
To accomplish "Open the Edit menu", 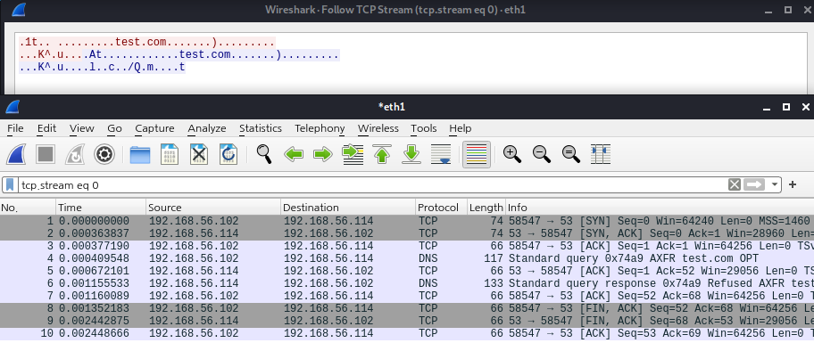I will (x=46, y=128).
